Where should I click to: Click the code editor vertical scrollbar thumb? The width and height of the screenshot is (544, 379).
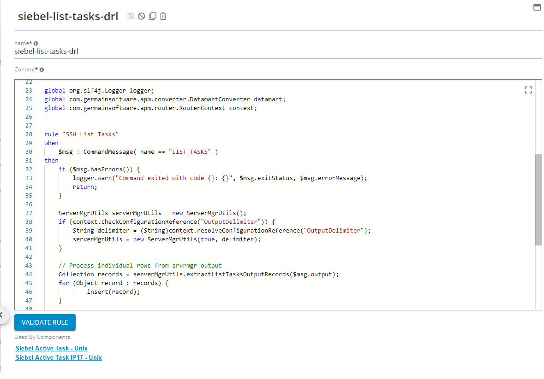click(538, 199)
